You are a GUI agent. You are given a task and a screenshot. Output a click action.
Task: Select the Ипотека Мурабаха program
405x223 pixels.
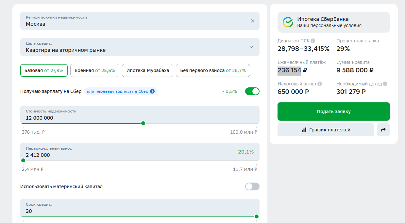pyautogui.click(x=148, y=70)
